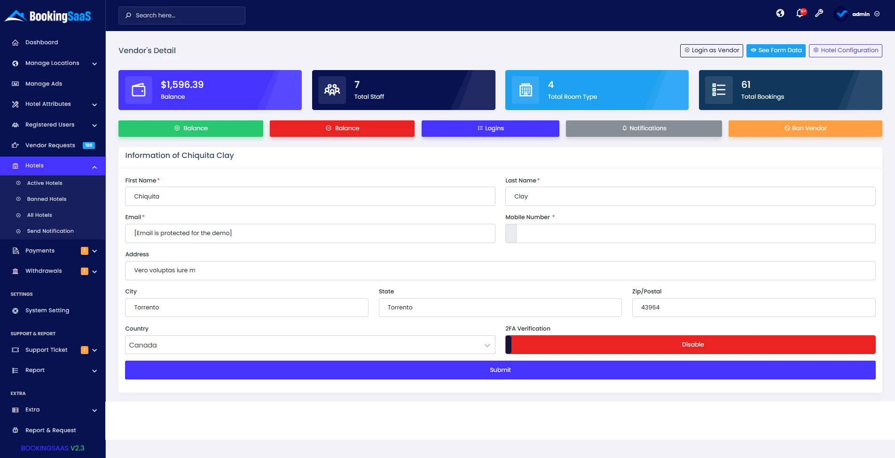The width and height of the screenshot is (895, 458).
Task: Submit the vendor information form
Action: [x=500, y=370]
